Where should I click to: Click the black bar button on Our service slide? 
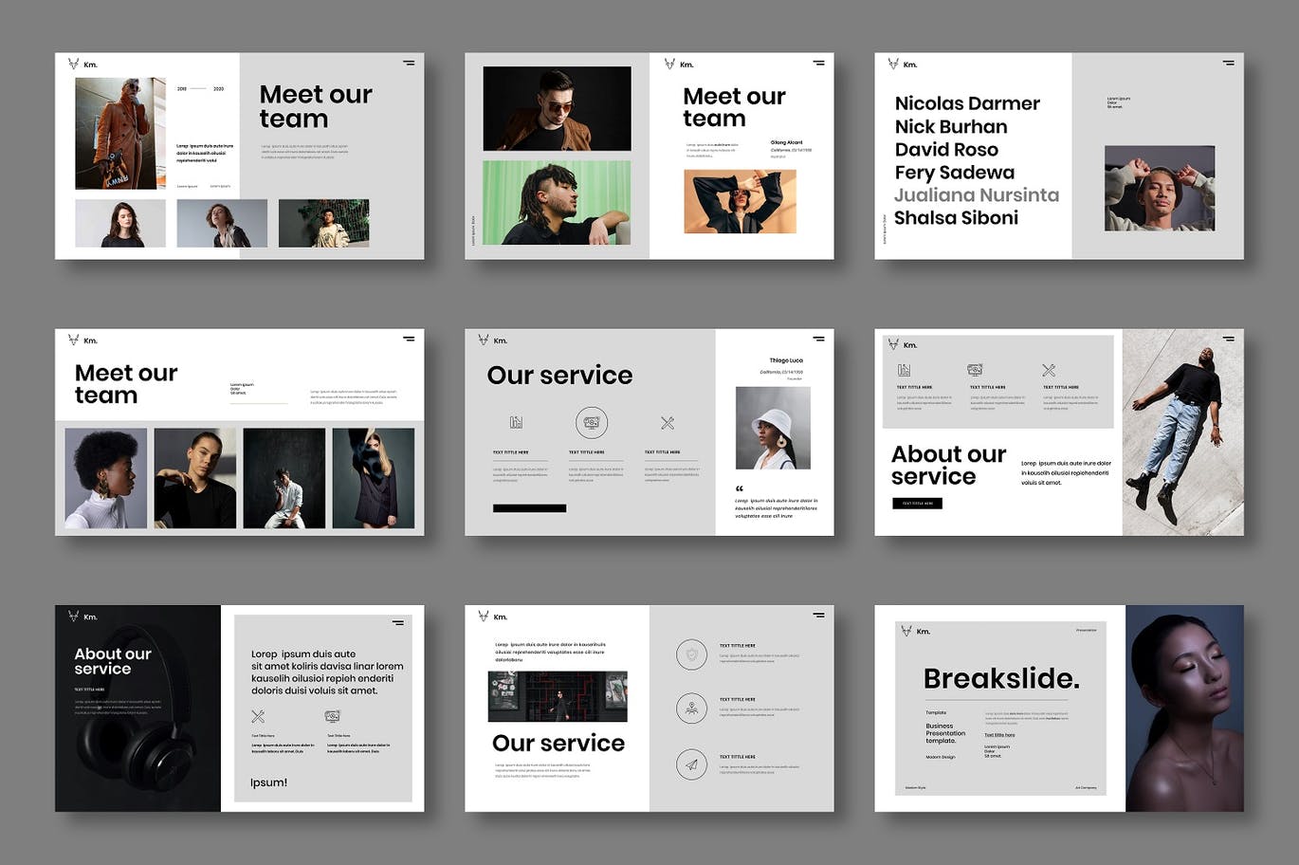[x=529, y=508]
